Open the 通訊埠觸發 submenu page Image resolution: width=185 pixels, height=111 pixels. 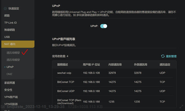click(13, 60)
